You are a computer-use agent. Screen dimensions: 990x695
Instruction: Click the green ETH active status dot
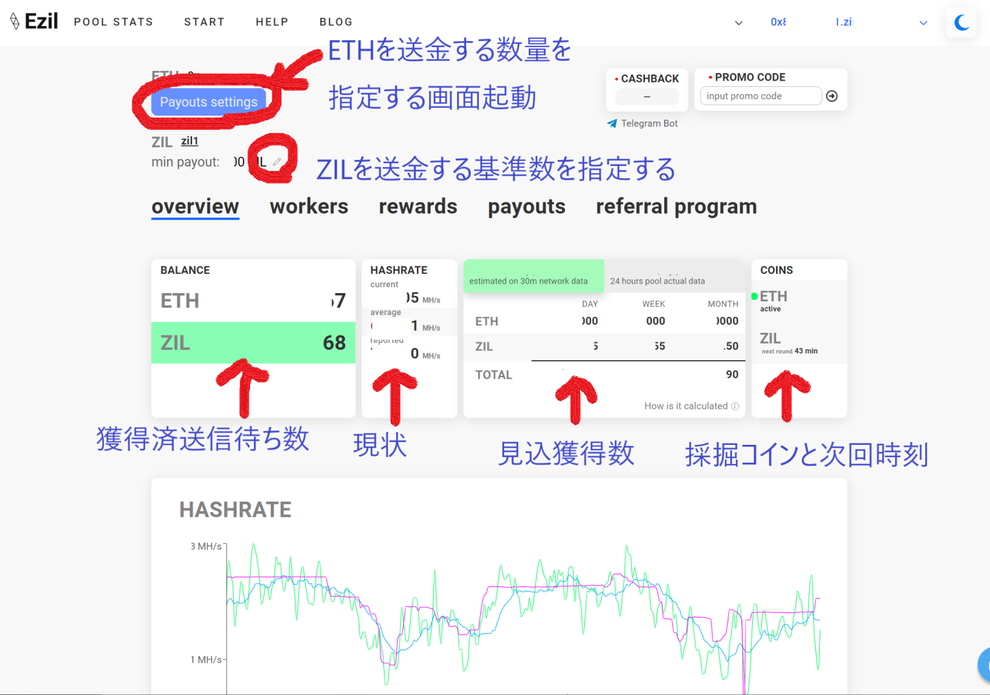click(x=755, y=297)
